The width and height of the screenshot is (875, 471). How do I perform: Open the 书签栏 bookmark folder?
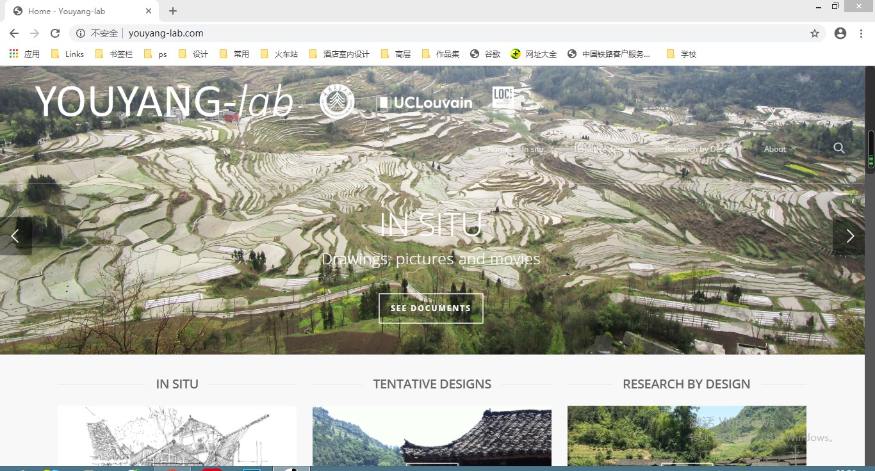coord(114,54)
